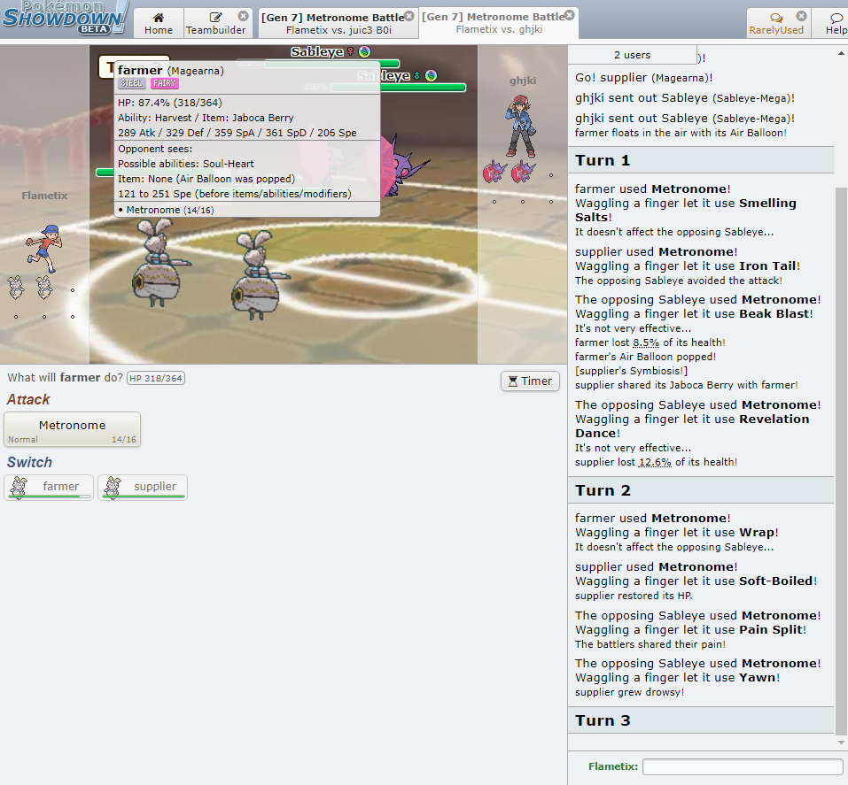Click the 'STEEL' type badge in the tooltip
The height and width of the screenshot is (785, 848).
point(132,83)
